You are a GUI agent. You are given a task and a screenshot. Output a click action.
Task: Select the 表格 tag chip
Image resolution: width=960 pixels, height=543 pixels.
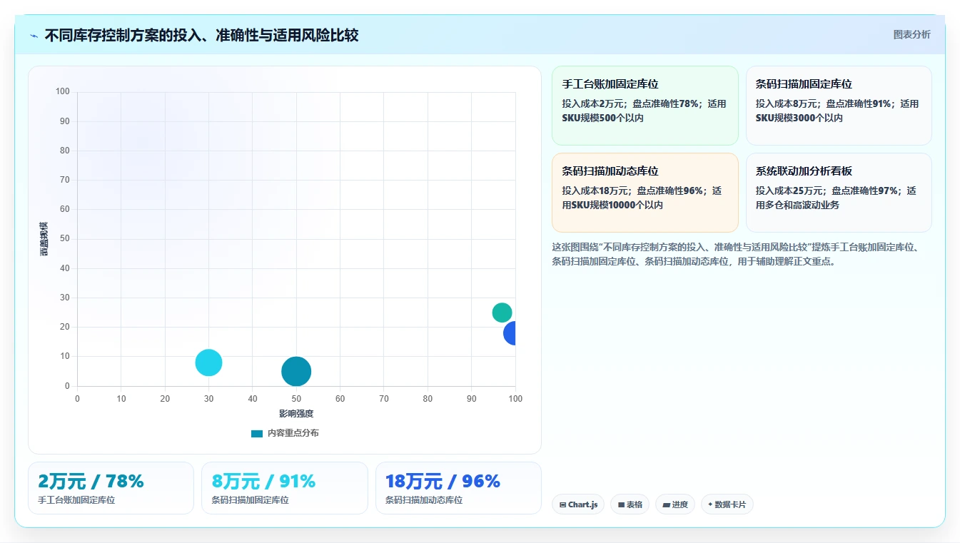630,504
